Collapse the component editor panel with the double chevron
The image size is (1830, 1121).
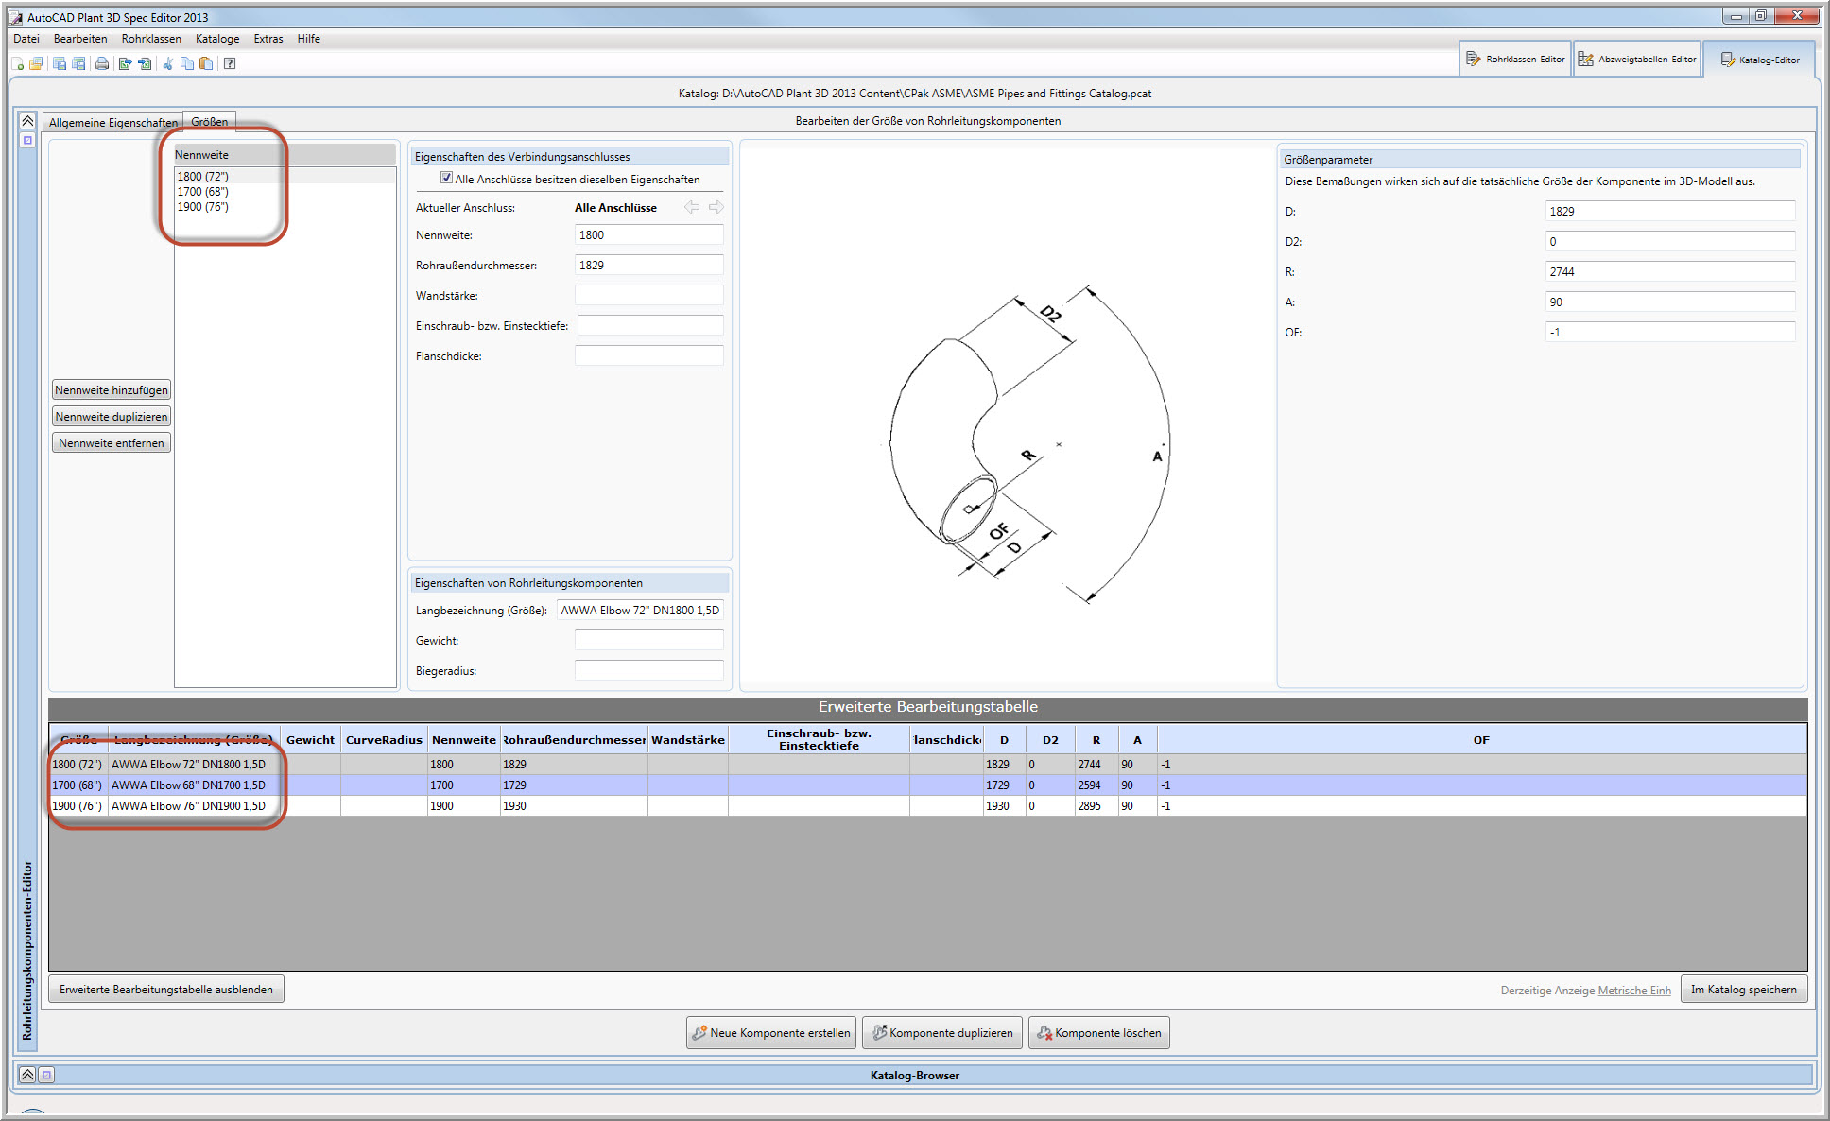(27, 121)
